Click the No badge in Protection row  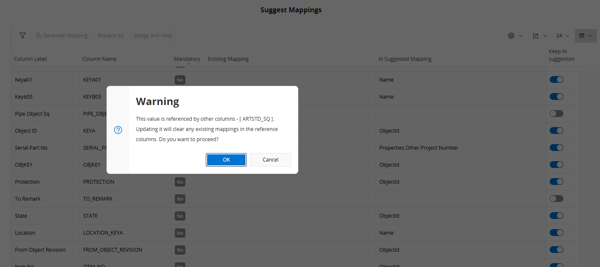pos(180,182)
